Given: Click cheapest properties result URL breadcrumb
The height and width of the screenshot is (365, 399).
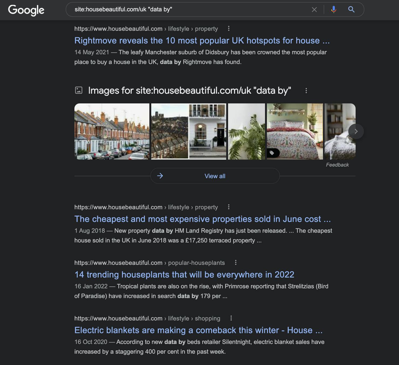Looking at the screenshot, I should click(146, 207).
